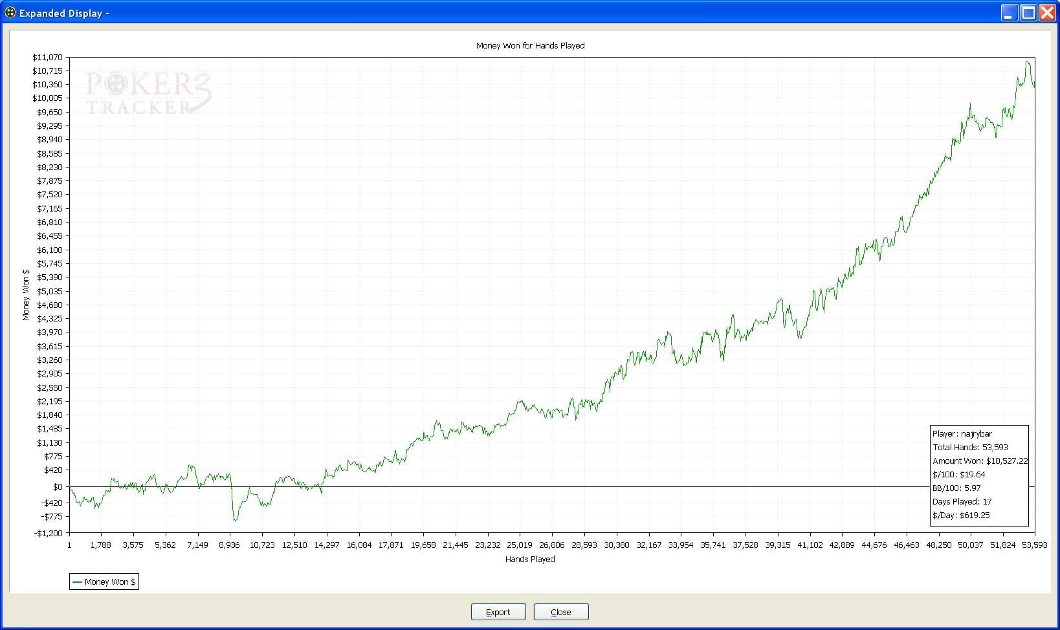1060x630 pixels.
Task: Click the chart title Money Won for Hands Played
Action: point(530,46)
